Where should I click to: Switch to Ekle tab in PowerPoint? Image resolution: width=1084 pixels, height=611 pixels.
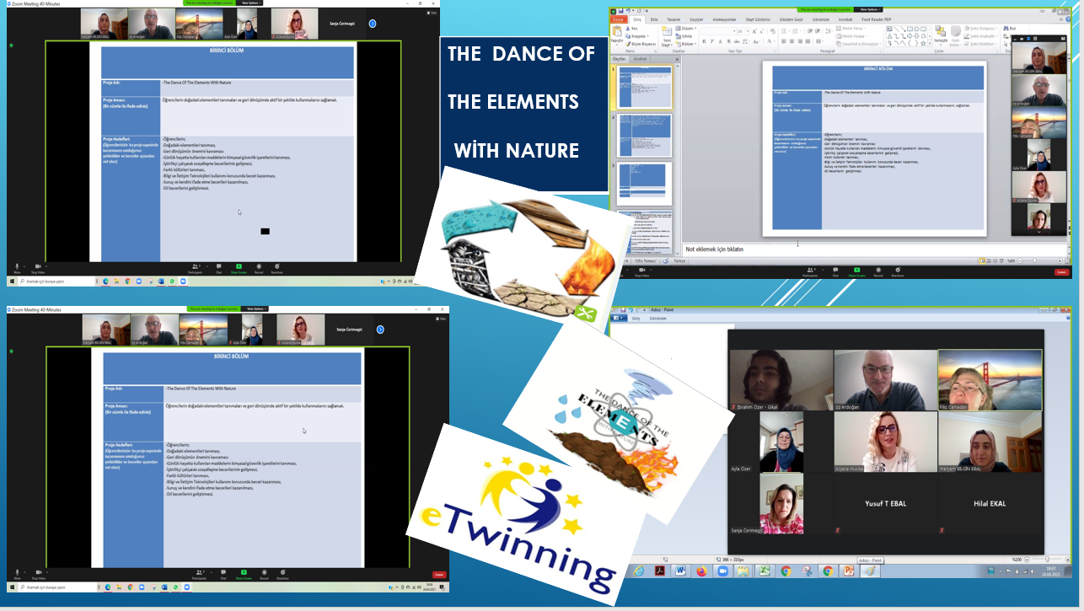coord(654,19)
